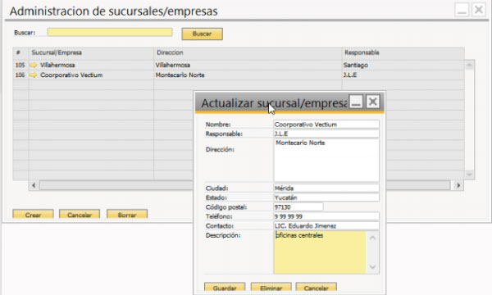This screenshot has width=492, height=295.
Task: Click Descripción scrollbar up chevron
Action: 373,238
